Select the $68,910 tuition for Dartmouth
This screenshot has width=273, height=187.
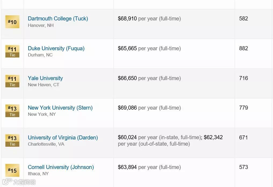pyautogui.click(x=127, y=19)
